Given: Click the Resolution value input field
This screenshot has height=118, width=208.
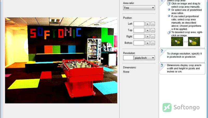Looking at the screenshot, I should pyautogui.click(x=128, y=58).
